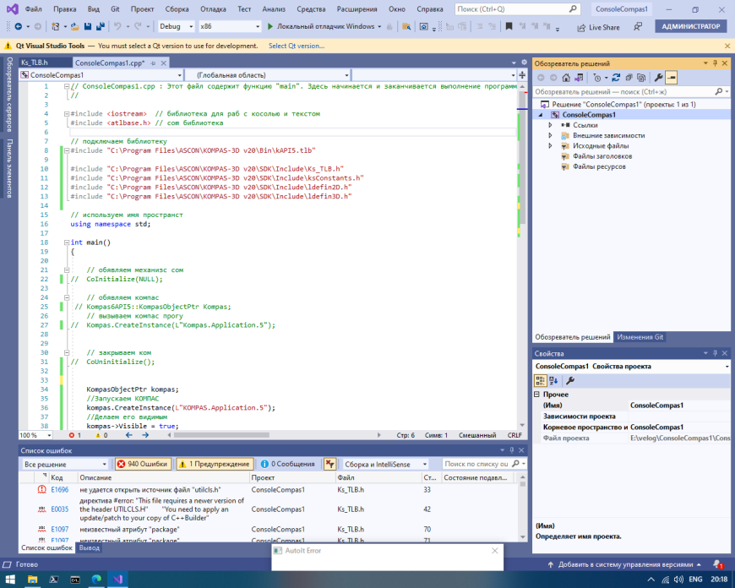Toggle the 1 Предупреждение filter
The width and height of the screenshot is (735, 588).
(215, 464)
